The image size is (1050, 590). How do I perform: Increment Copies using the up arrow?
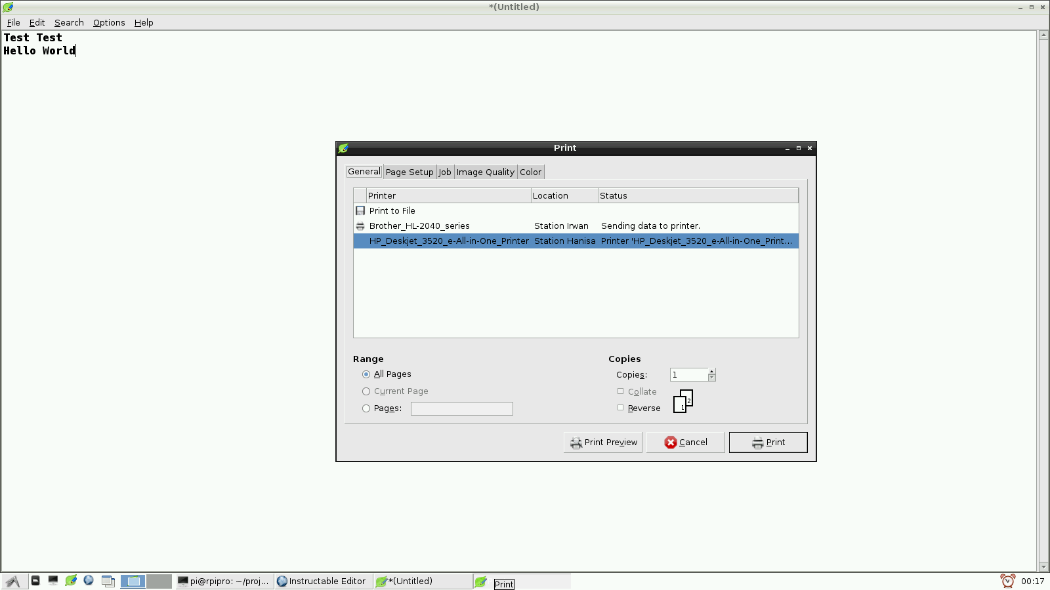[711, 371]
